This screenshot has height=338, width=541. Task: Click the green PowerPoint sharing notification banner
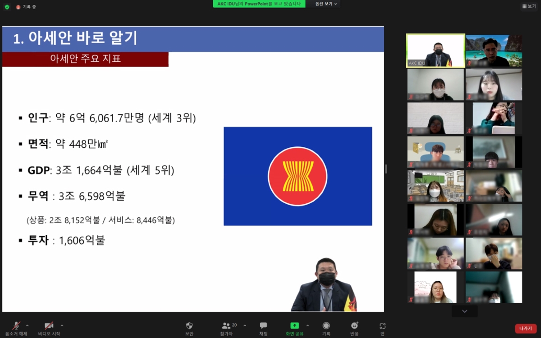259,4
